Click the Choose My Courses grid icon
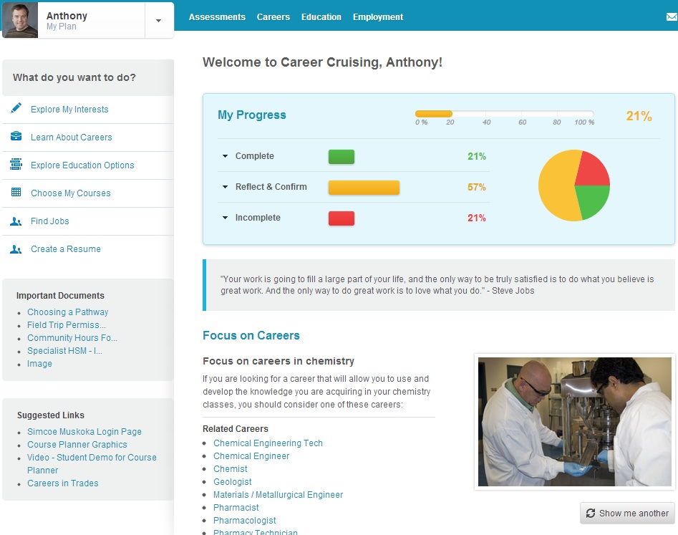This screenshot has height=535, width=678. [x=16, y=193]
